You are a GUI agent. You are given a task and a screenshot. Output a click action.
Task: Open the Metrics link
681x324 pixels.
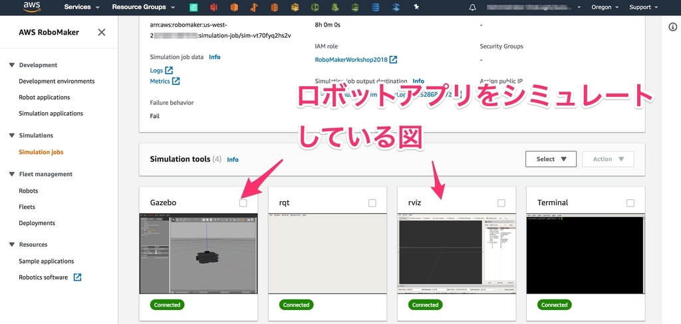coord(160,81)
